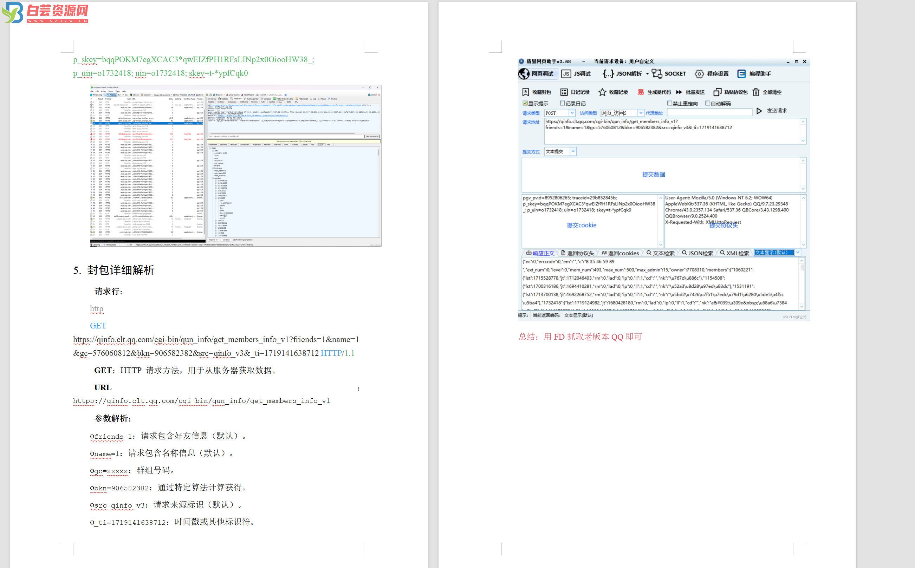Viewport: 915px width, 568px height.
Task: Click the 收藏记录 star icon
Action: coord(602,92)
